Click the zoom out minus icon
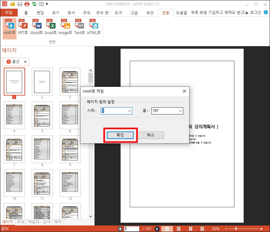 pyautogui.click(x=226, y=229)
